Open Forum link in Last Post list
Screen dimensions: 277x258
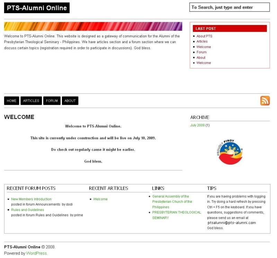point(202,52)
